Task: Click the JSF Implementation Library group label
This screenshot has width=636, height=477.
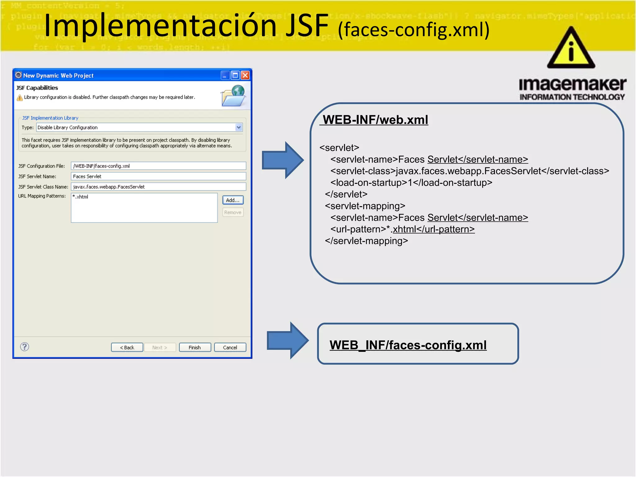Action: (x=50, y=118)
